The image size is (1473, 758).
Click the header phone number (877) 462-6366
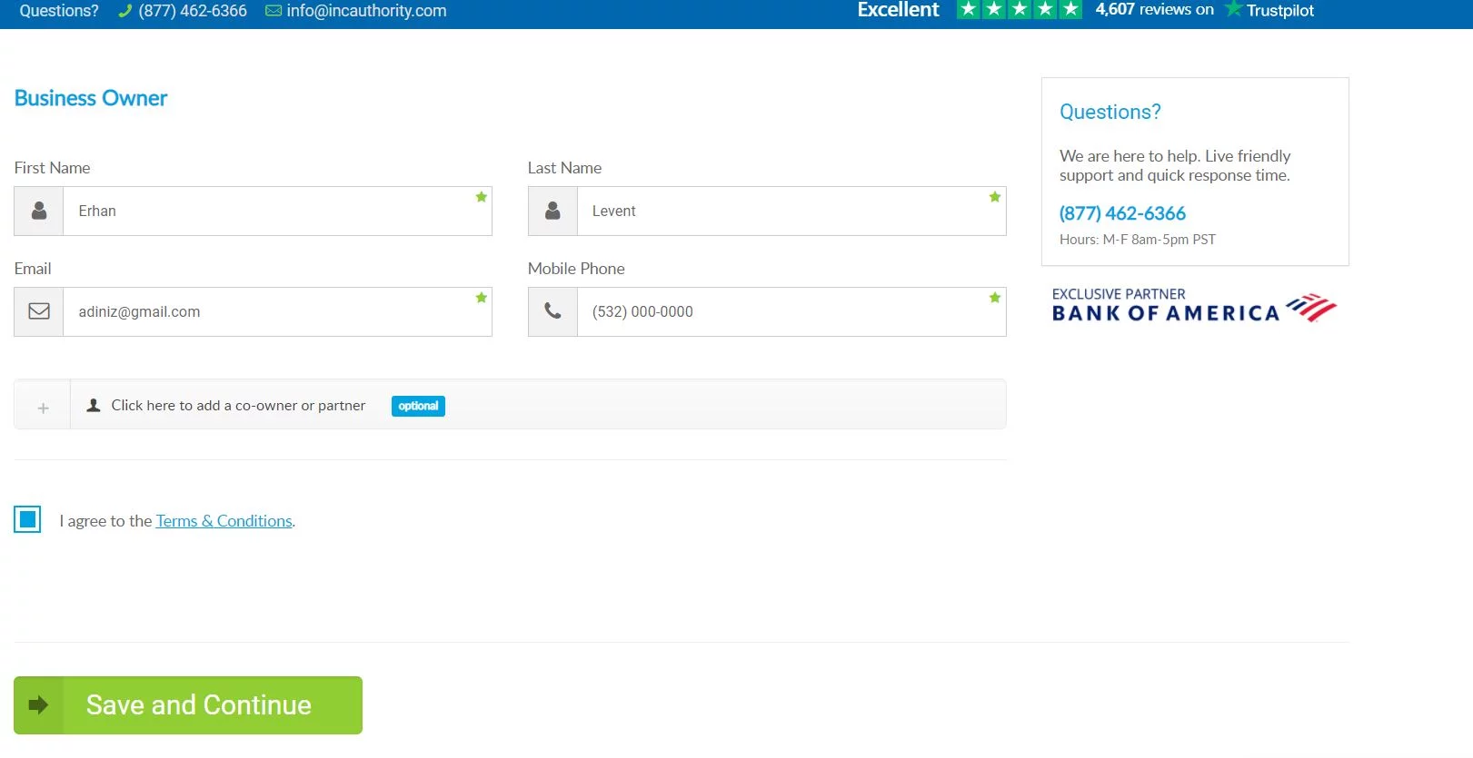click(x=192, y=11)
